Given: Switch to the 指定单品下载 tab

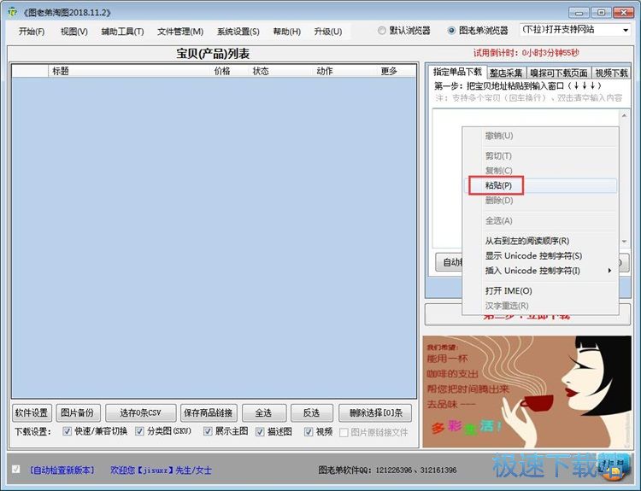Looking at the screenshot, I should 457,72.
